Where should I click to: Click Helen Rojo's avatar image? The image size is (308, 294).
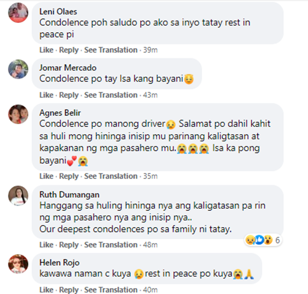[18, 264]
